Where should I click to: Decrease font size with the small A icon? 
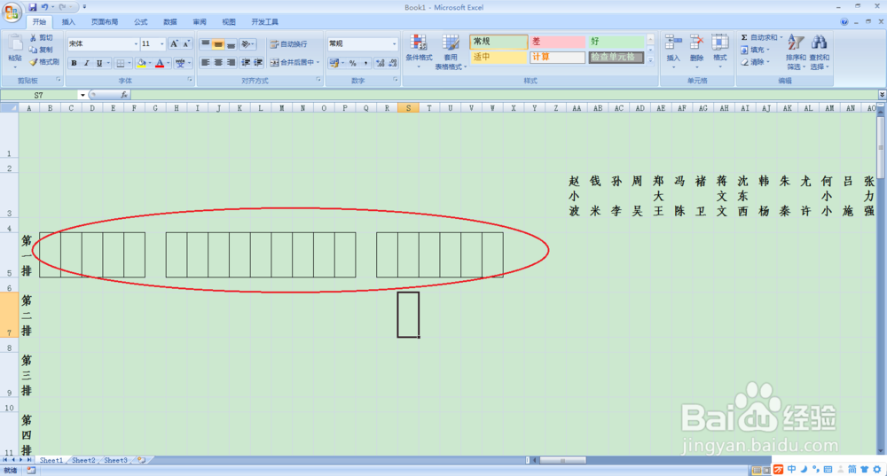185,43
